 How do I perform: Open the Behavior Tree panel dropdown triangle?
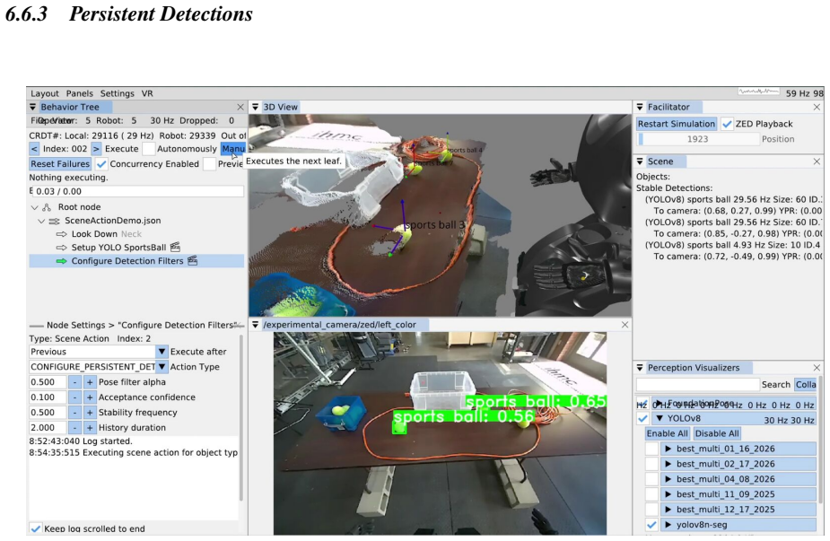(x=33, y=107)
